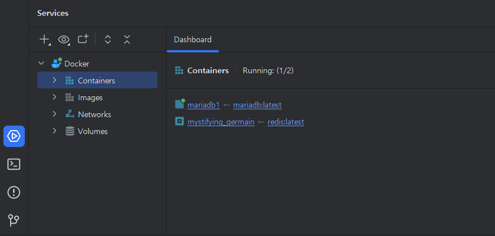This screenshot has height=236, width=495.
Task: Collapse the Docker tree node
Action: click(x=41, y=63)
